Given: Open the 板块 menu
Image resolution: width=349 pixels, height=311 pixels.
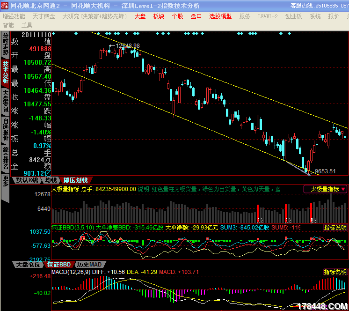Looking at the screenshot, I should point(159,16).
